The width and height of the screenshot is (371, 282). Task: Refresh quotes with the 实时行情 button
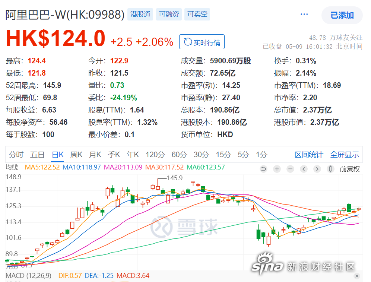click(202, 42)
